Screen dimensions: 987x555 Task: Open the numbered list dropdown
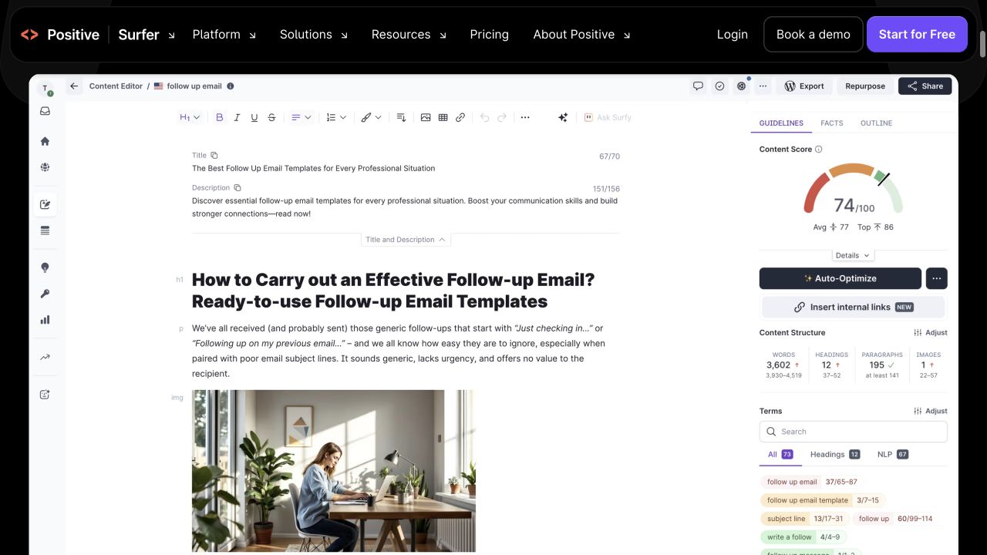pos(336,117)
